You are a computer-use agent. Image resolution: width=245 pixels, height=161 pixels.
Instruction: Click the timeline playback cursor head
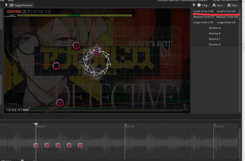pyautogui.click(x=36, y=124)
